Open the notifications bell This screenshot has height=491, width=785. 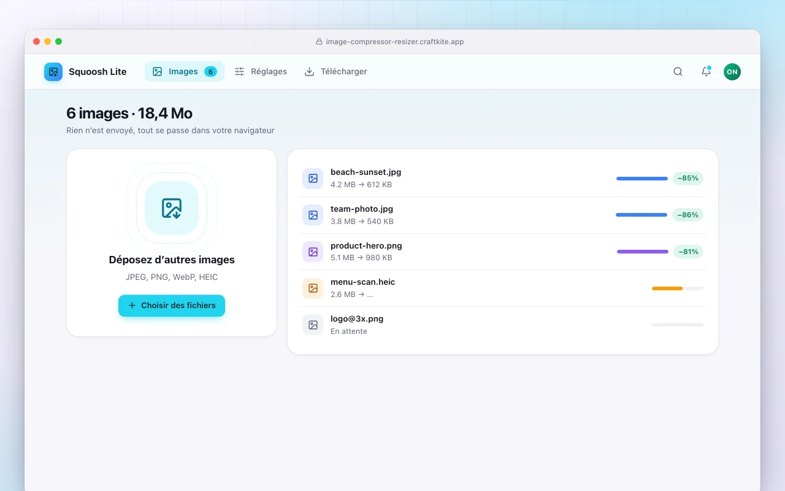[x=706, y=72]
